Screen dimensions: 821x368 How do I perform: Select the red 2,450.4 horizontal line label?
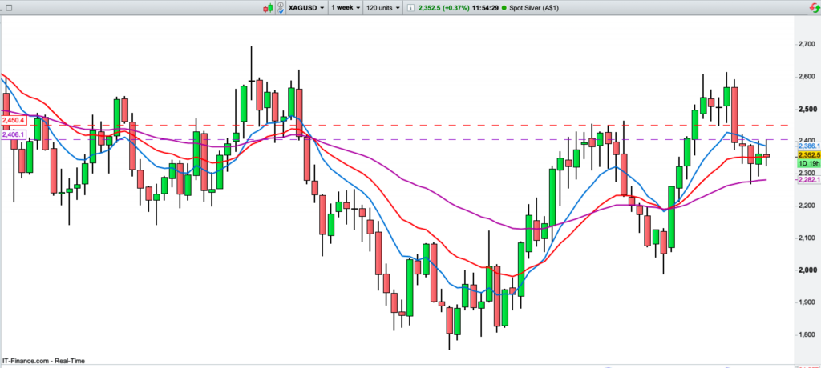[x=14, y=120]
